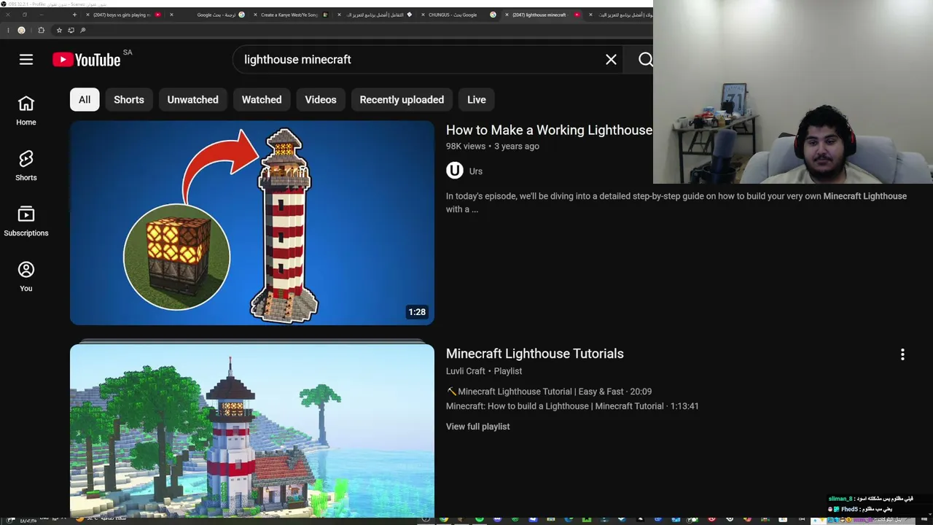
Task: Close the CHUNGUS Google tab
Action: (x=423, y=15)
